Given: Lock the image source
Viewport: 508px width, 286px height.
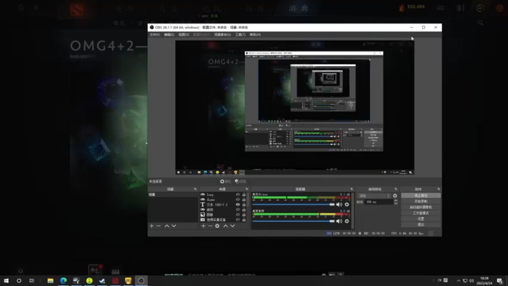Looking at the screenshot, I should click(244, 215).
